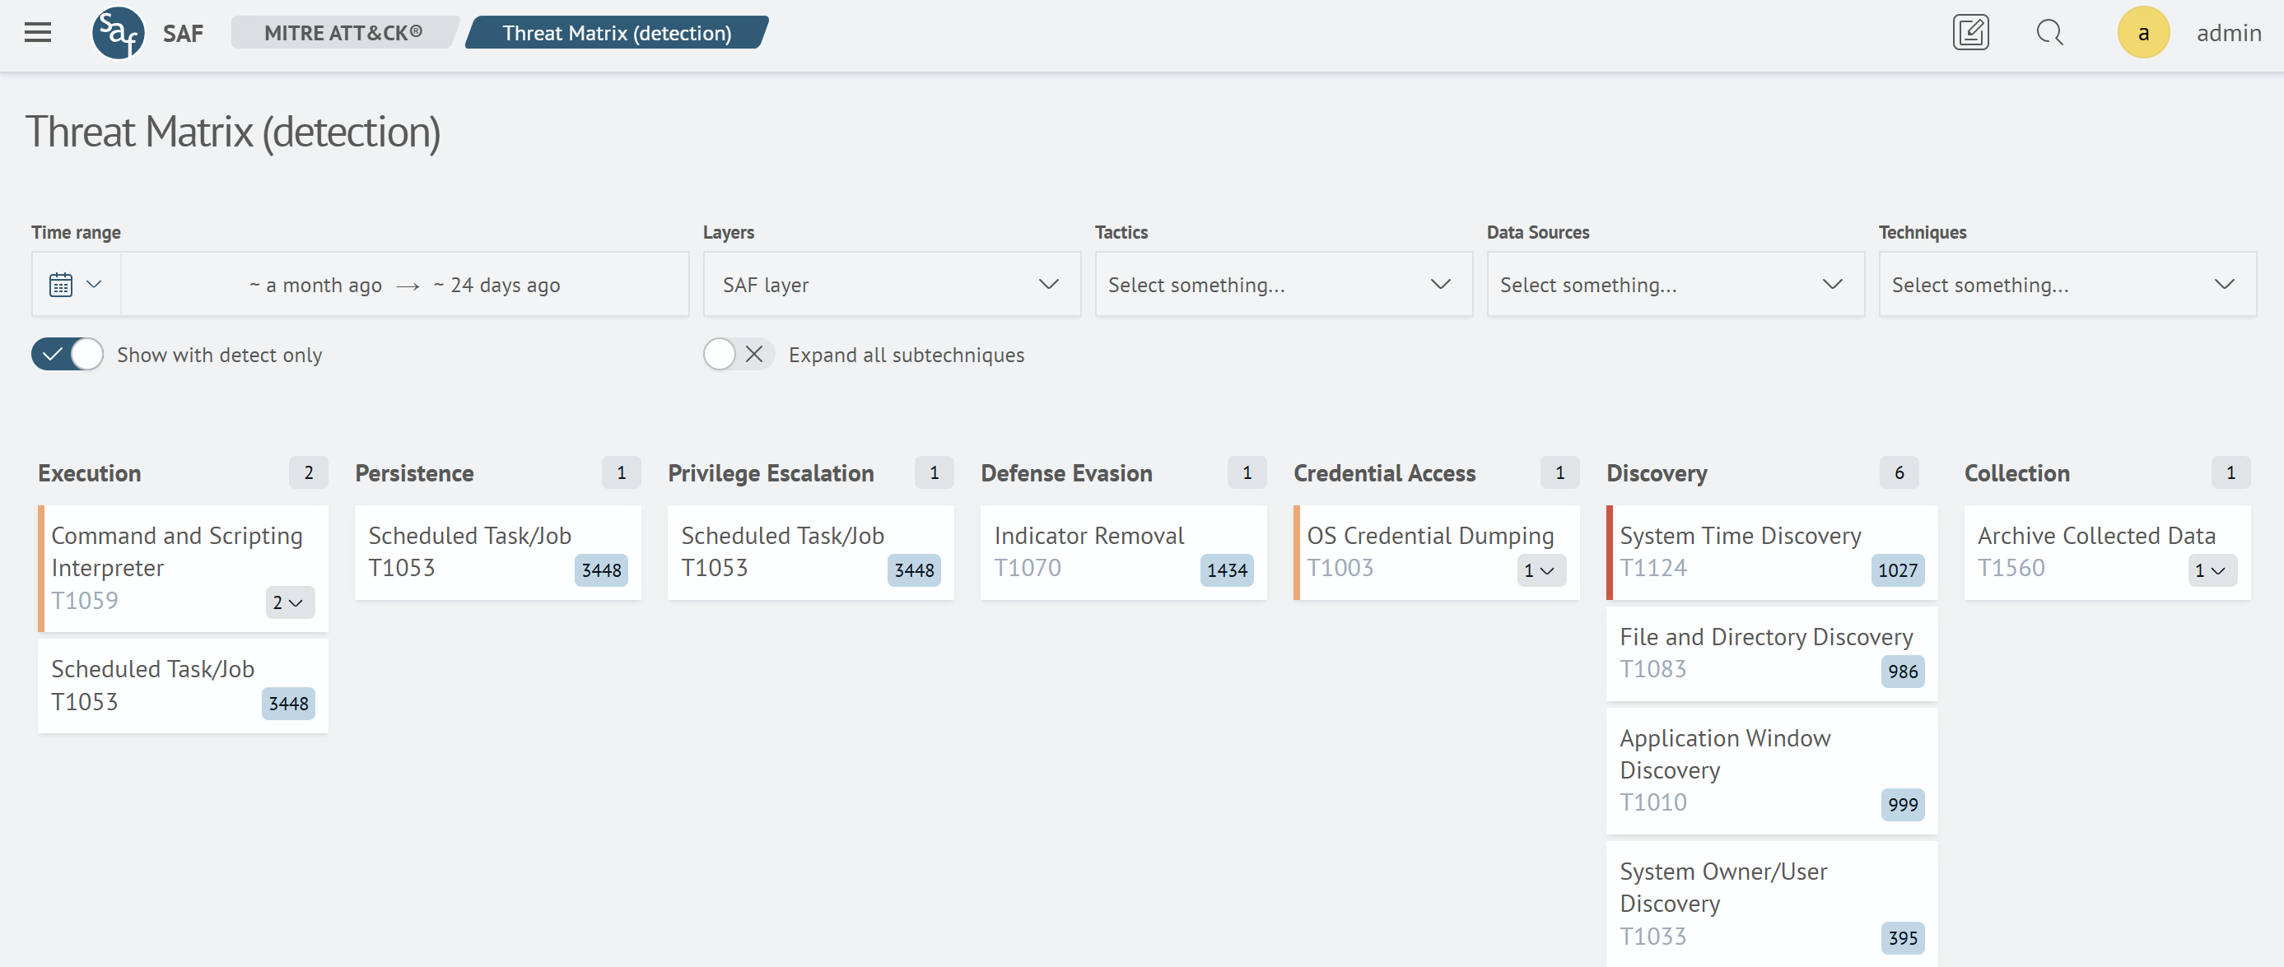Select the Threat Matrix (detection) breadcrumb tab

point(616,32)
